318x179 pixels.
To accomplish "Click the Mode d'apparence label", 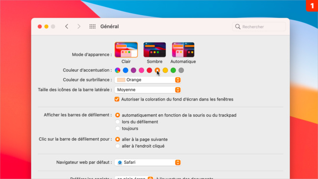I will coord(92,54).
